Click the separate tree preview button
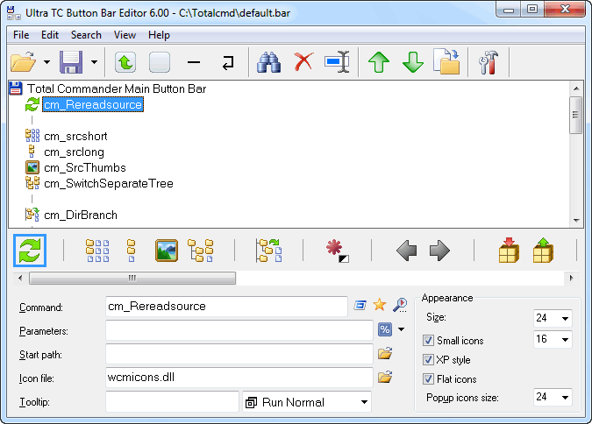 [x=201, y=251]
